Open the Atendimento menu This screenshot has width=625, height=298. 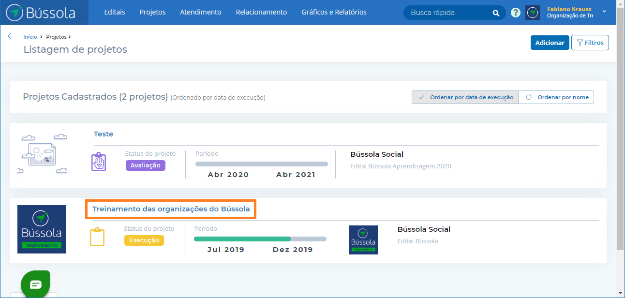pyautogui.click(x=200, y=12)
